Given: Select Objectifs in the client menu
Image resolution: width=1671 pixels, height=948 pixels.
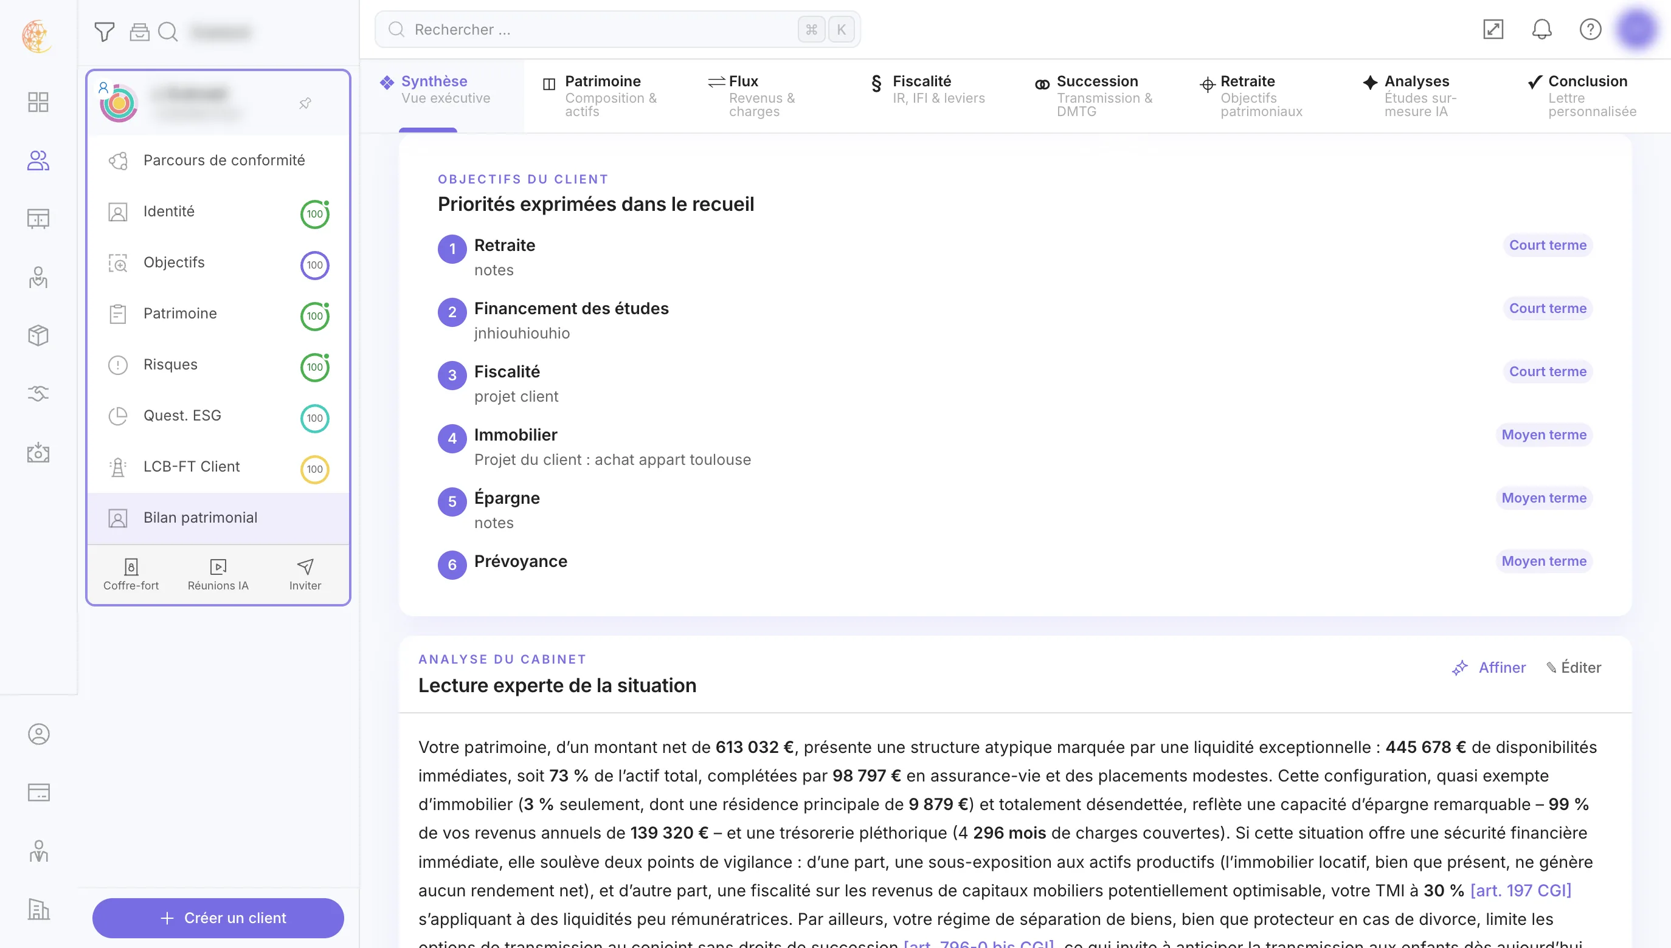Looking at the screenshot, I should tap(218, 263).
